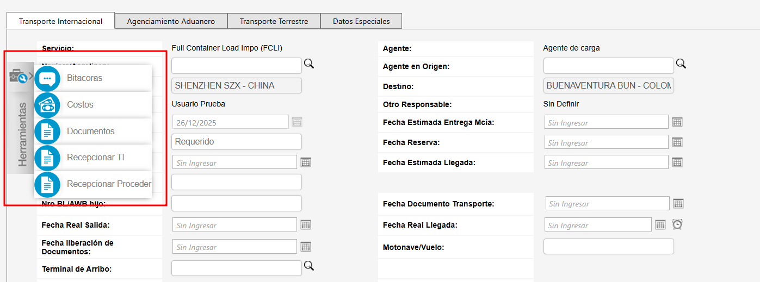Search Terminal de Arribo with magnifier
Image resolution: width=760 pixels, height=282 pixels.
click(x=309, y=266)
